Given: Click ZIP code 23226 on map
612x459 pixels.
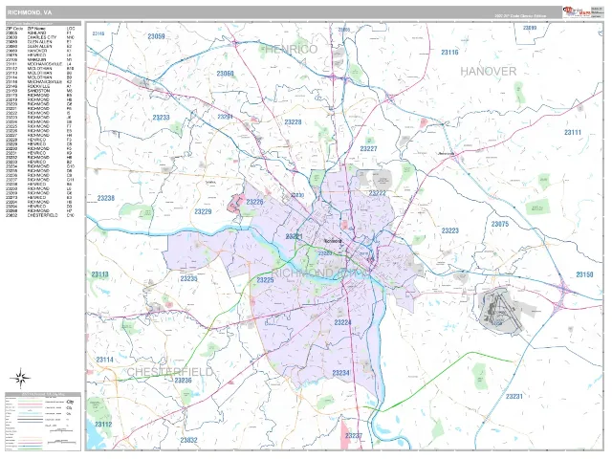Looking at the screenshot, I should click(254, 202).
